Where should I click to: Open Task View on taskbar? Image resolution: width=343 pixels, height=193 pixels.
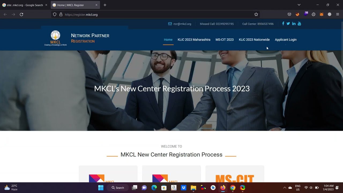point(135,188)
